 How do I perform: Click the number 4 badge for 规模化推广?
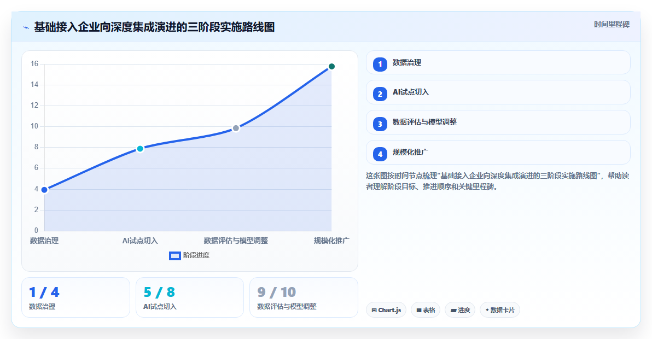pyautogui.click(x=380, y=154)
